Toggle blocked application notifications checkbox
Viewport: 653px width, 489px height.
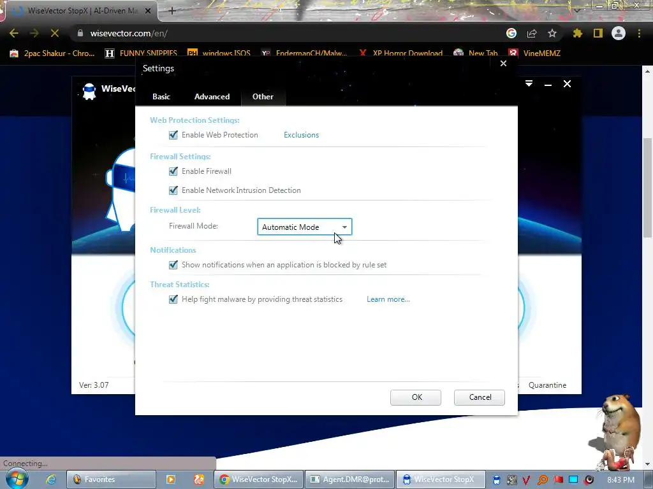coord(173,265)
